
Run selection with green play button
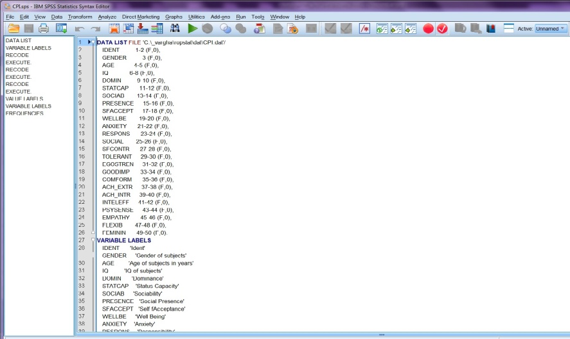tap(192, 28)
